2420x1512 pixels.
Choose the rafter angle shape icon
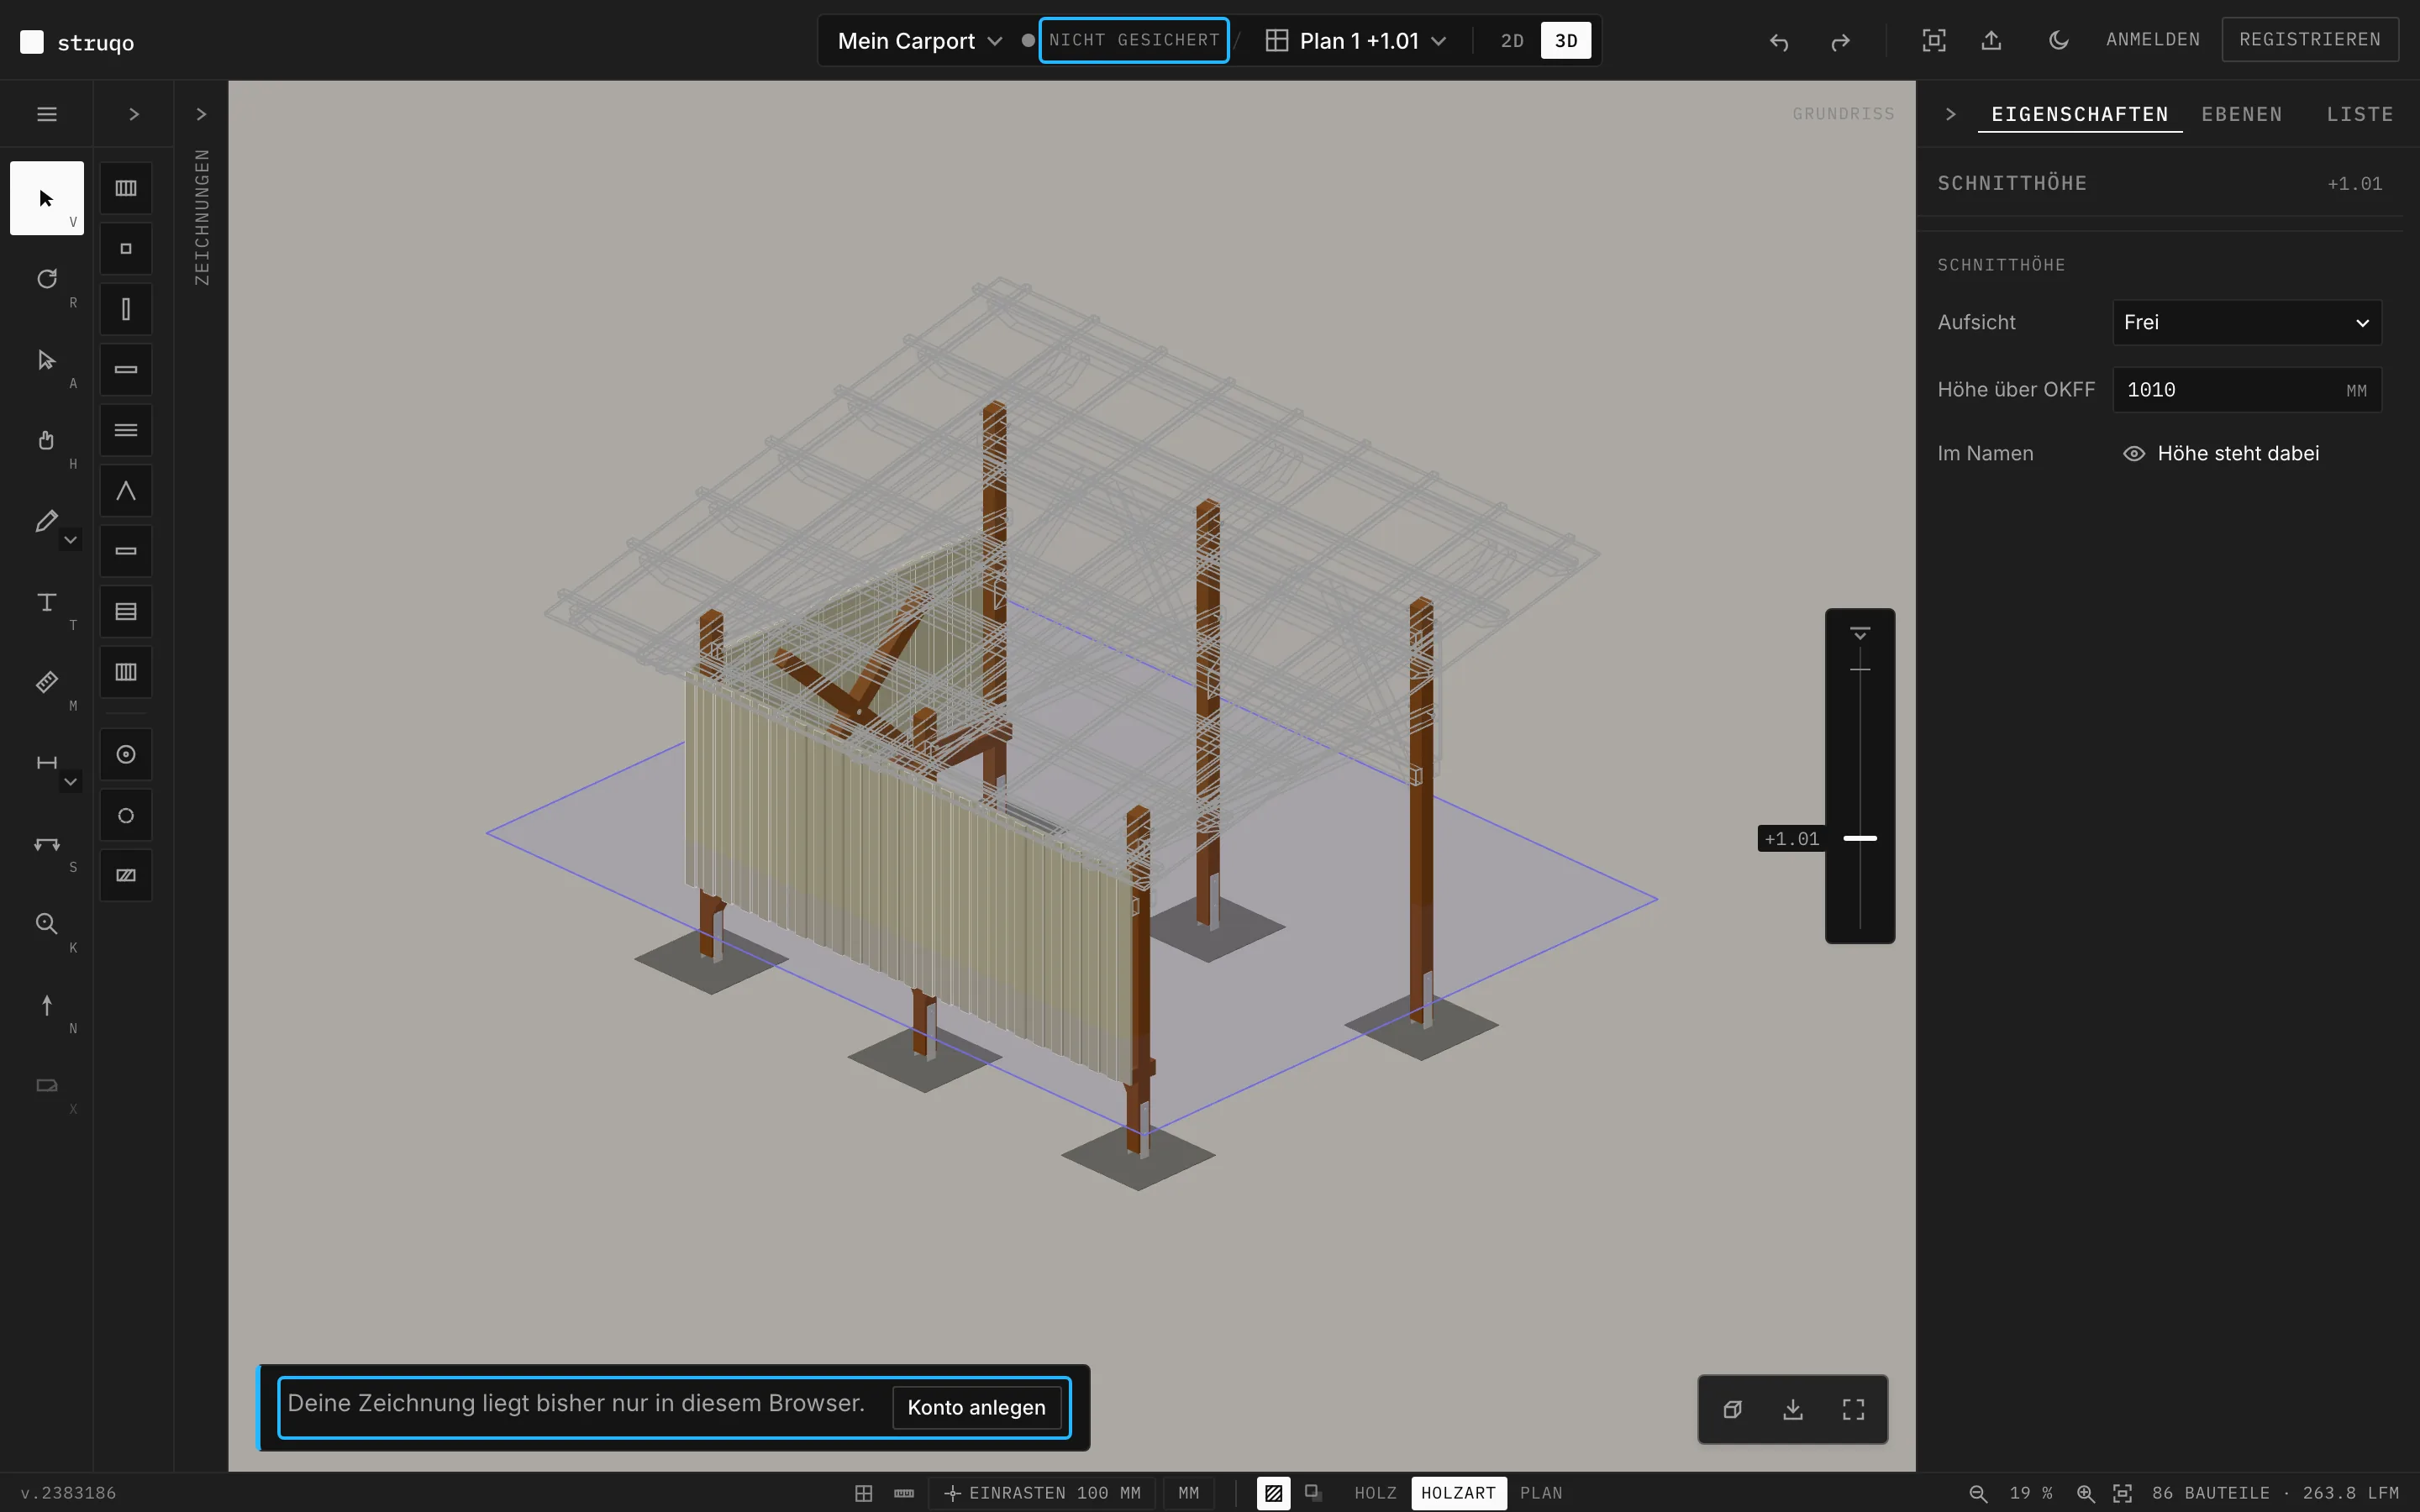[126, 491]
